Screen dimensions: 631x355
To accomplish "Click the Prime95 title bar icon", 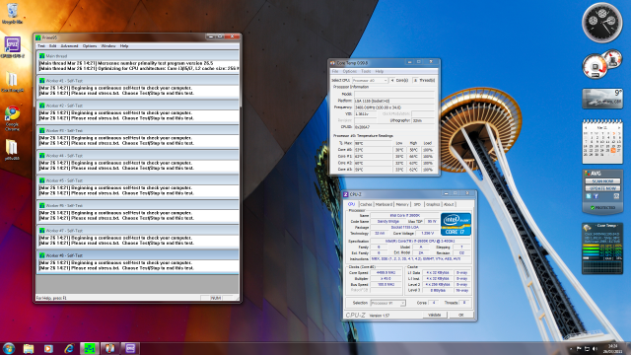I will (38, 37).
